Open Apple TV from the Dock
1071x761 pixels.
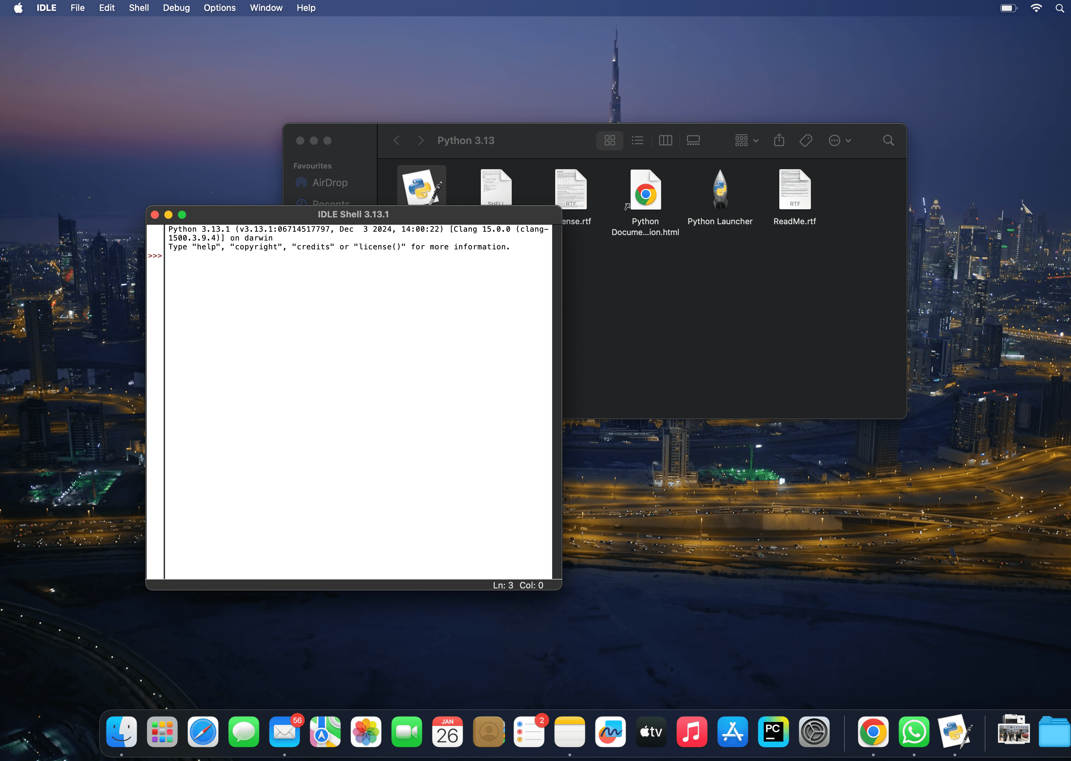click(x=651, y=731)
